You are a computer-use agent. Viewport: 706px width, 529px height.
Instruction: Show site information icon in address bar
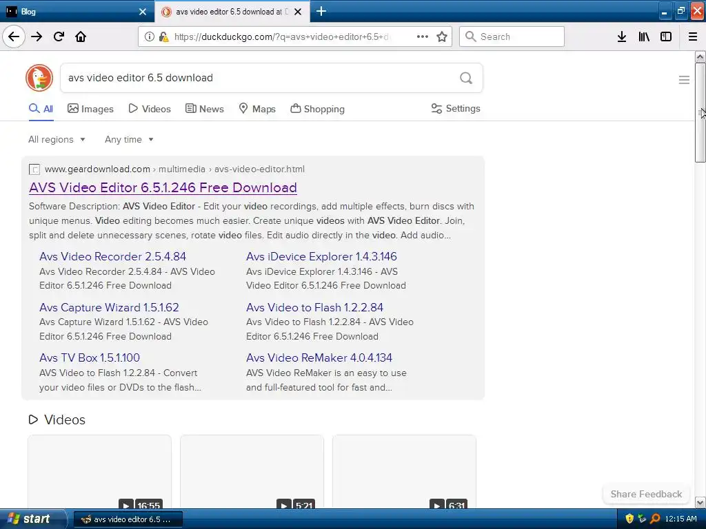[149, 37]
